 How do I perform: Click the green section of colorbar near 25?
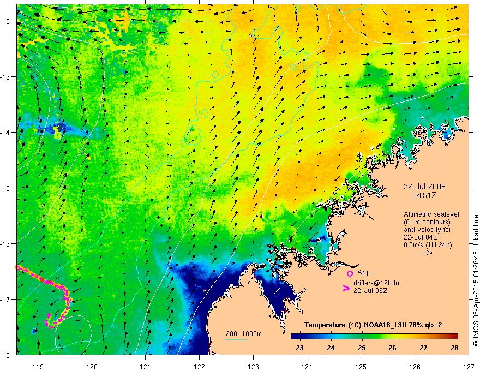click(362, 336)
